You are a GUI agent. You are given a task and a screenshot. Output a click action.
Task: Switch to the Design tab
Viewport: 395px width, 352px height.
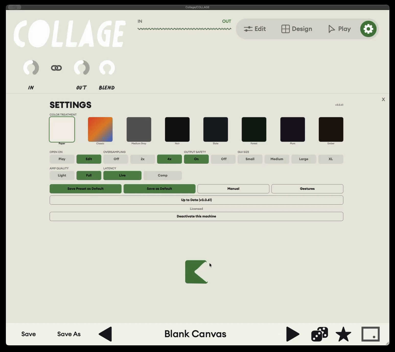(x=297, y=29)
